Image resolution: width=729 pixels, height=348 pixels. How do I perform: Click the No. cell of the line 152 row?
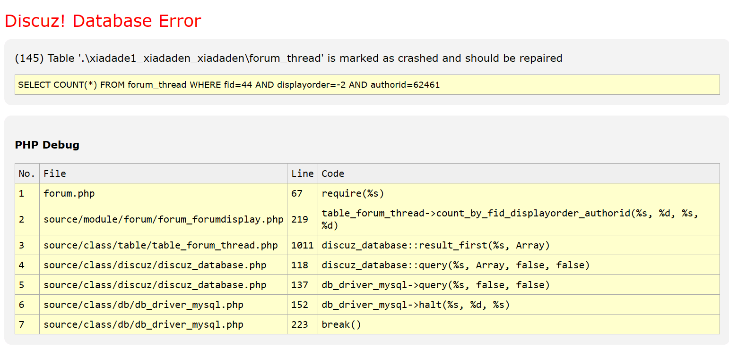pyautogui.click(x=27, y=305)
